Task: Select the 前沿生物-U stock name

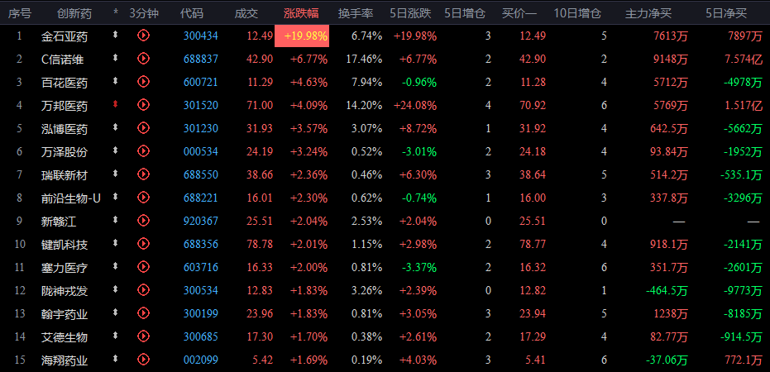Action: tap(71, 198)
